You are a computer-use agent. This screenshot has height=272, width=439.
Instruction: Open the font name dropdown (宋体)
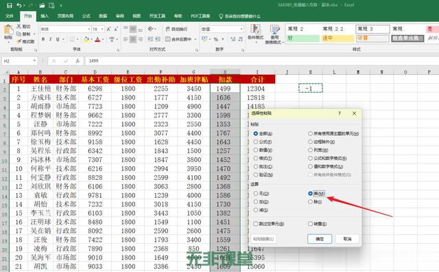click(89, 29)
